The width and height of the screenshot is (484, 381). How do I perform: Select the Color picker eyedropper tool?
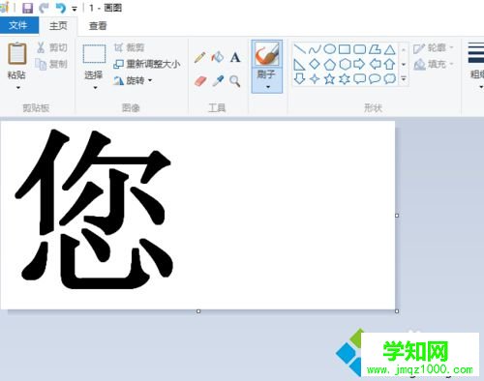tap(218, 81)
